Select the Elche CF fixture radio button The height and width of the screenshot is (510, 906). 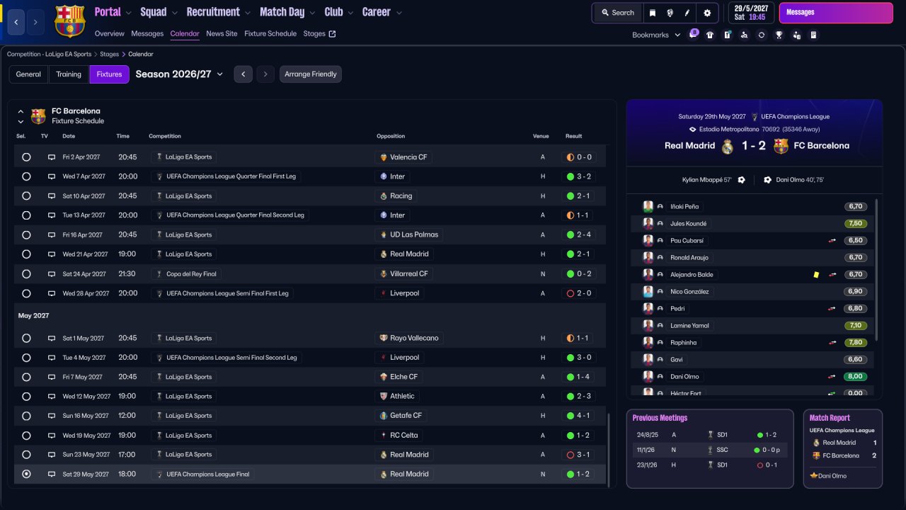click(x=26, y=377)
